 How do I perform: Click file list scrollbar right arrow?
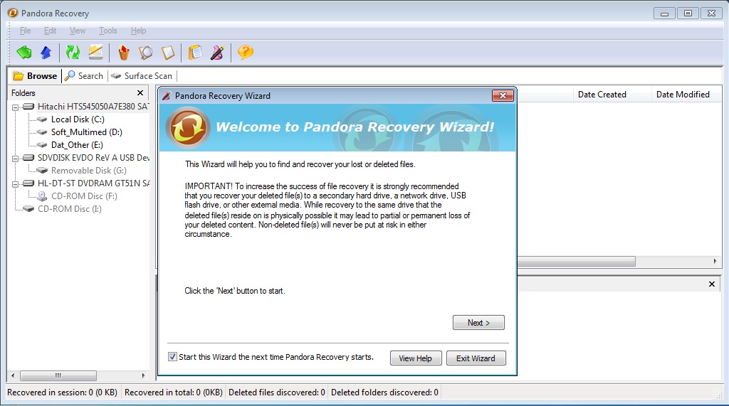[715, 262]
